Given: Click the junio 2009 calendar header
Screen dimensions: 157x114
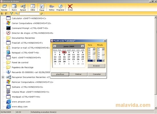Looking at the screenshot, I should (x=69, y=46).
